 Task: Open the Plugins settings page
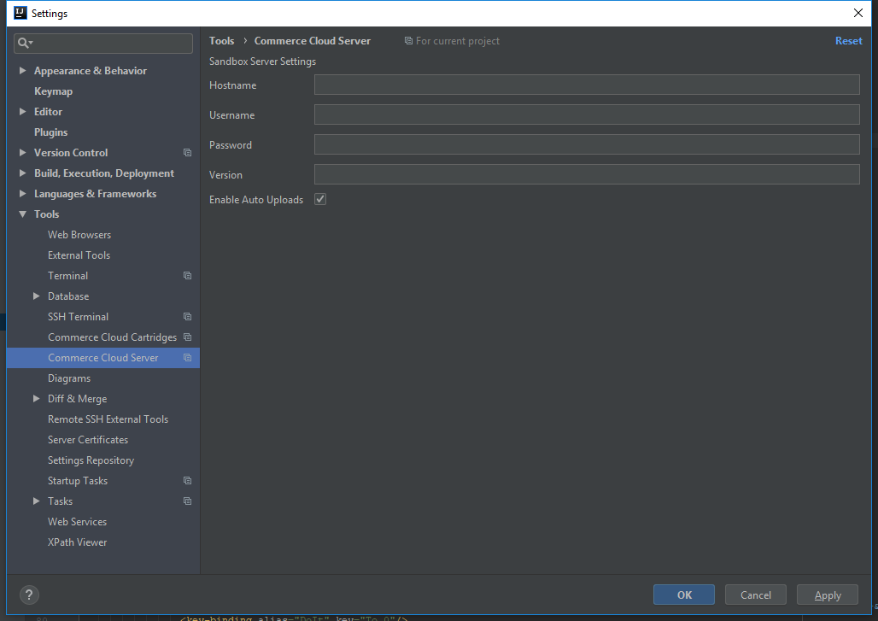pyautogui.click(x=51, y=132)
